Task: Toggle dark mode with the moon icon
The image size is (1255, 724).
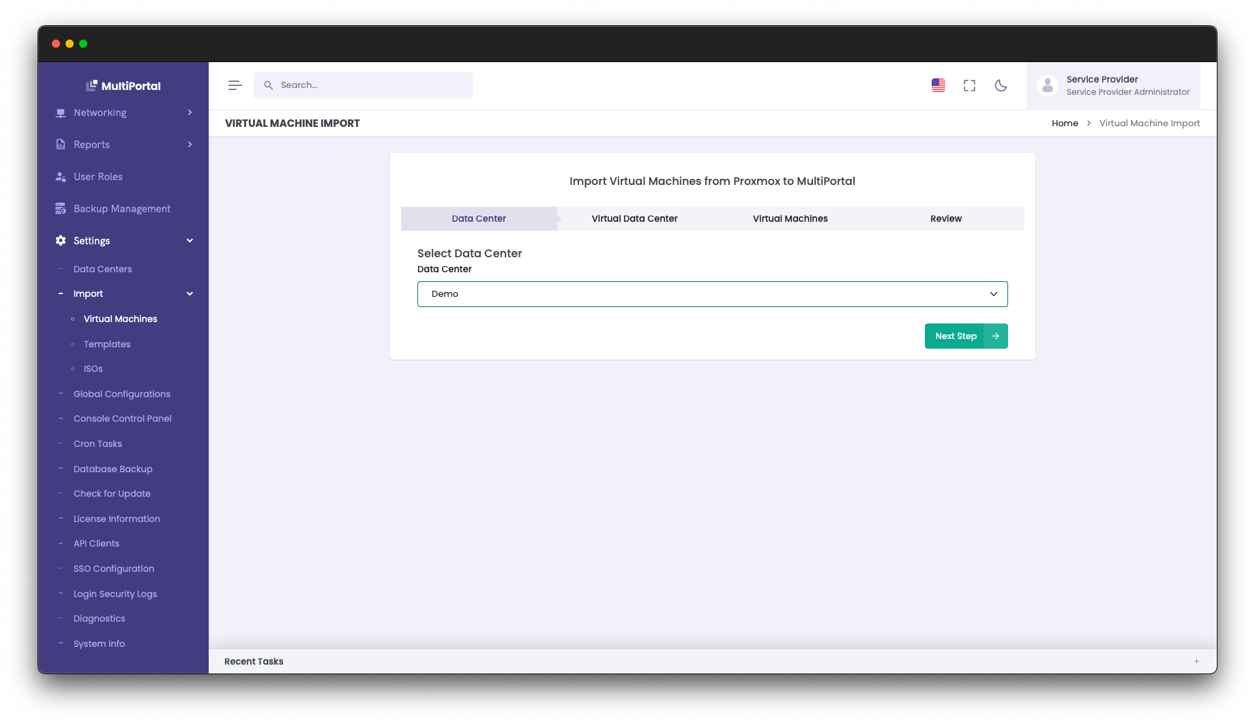Action: 1001,85
